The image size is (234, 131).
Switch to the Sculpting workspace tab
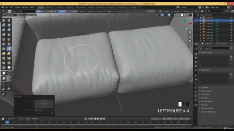click(x=59, y=8)
